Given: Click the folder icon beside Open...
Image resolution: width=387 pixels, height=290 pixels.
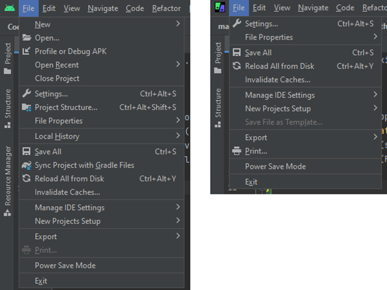Looking at the screenshot, I should pyautogui.click(x=27, y=38).
